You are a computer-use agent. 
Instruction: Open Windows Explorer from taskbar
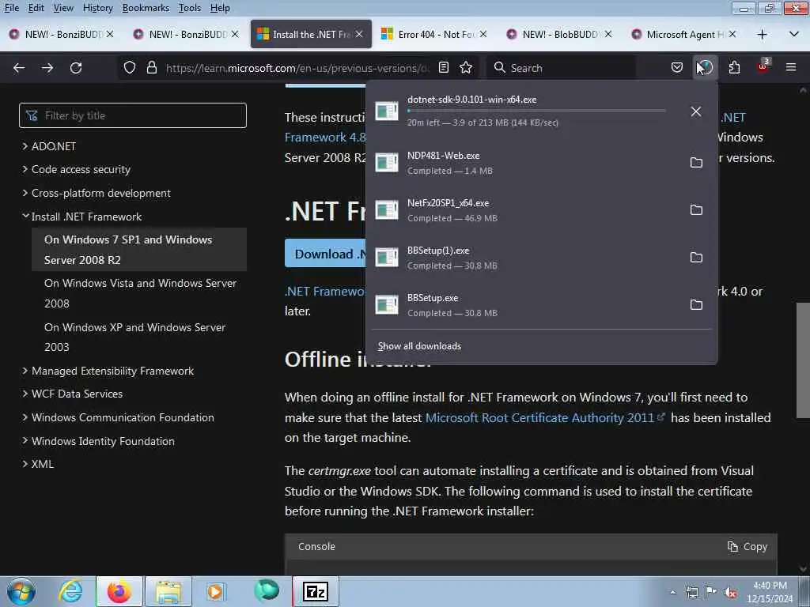tap(168, 591)
